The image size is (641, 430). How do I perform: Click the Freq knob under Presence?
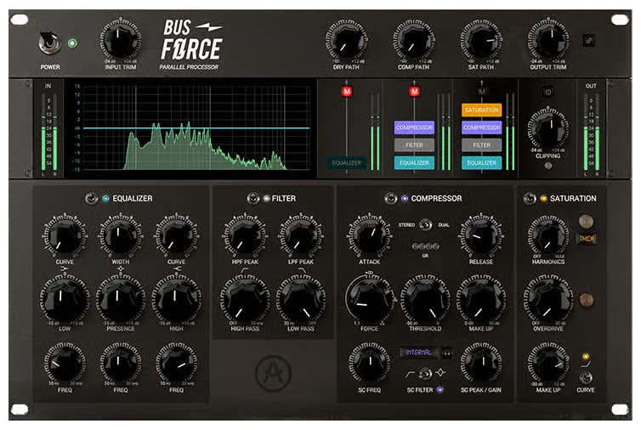120,364
